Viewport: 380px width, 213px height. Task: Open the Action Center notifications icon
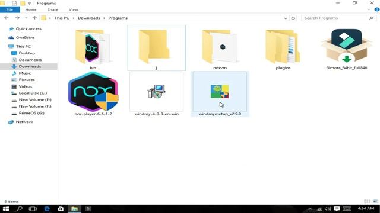click(337, 209)
